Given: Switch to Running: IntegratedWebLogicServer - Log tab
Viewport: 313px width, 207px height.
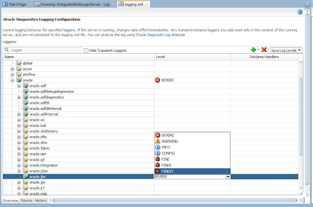Looking at the screenshot, I should tap(75, 4).
